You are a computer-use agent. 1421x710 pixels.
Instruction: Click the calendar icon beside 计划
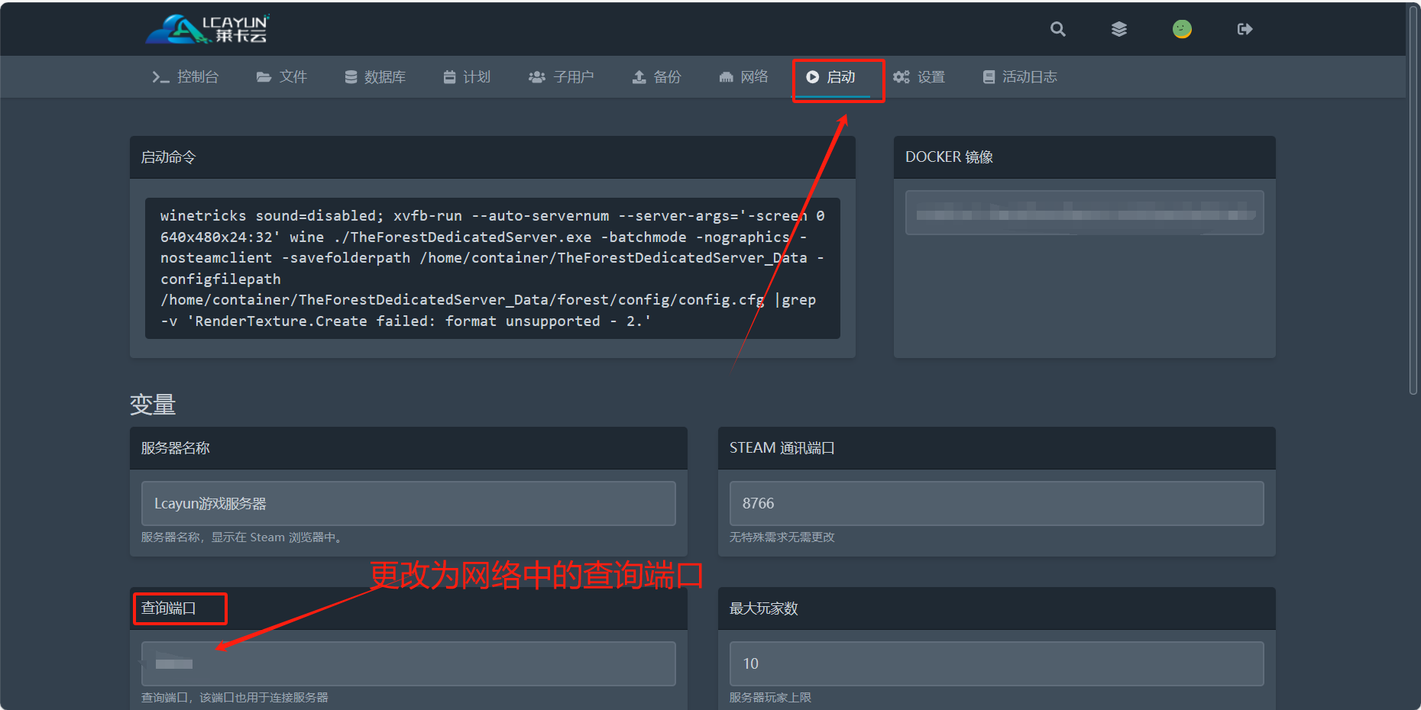tap(449, 77)
